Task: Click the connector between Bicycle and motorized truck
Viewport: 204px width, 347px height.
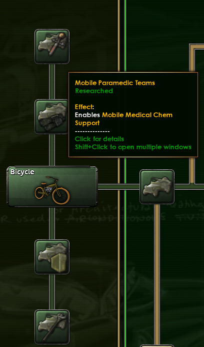Action: click(x=118, y=187)
